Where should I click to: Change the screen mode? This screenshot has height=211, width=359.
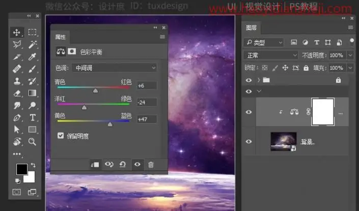tap(32, 192)
